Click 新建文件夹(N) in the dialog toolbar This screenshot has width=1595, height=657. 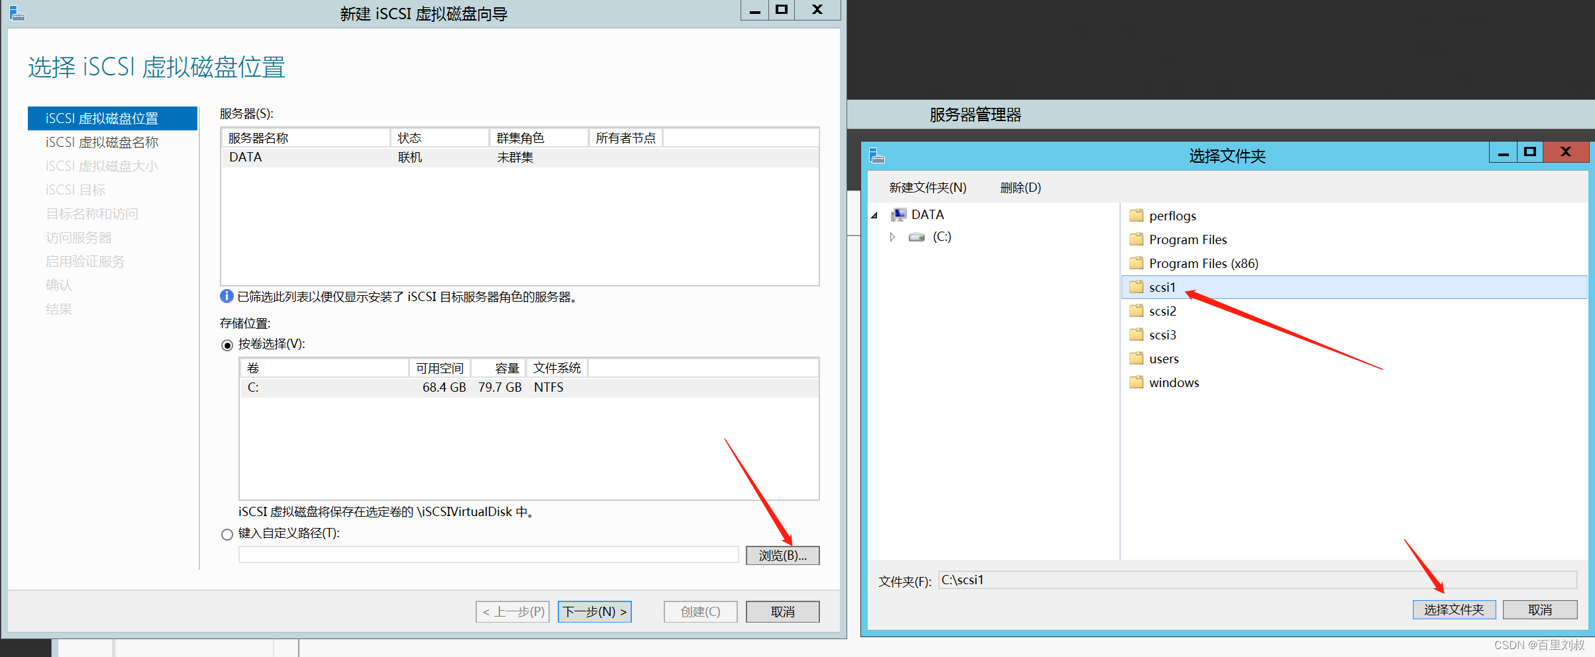point(927,188)
